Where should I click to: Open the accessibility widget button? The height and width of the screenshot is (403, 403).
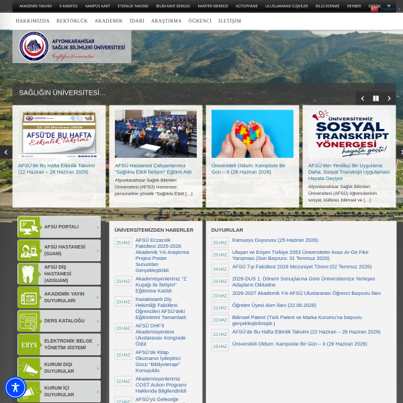15,388
